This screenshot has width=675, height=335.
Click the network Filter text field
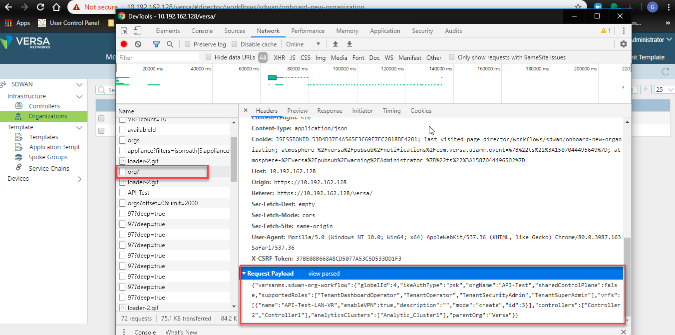point(158,57)
